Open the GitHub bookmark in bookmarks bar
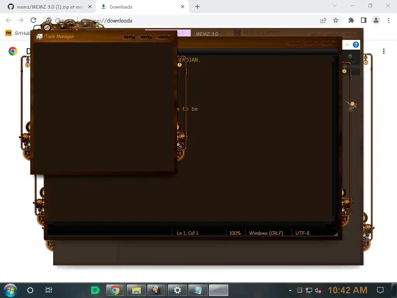The width and height of the screenshot is (397, 298). [x=18, y=33]
